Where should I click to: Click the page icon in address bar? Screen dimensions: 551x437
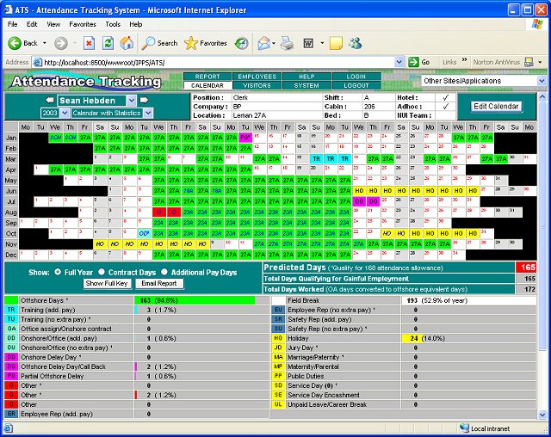[x=37, y=63]
